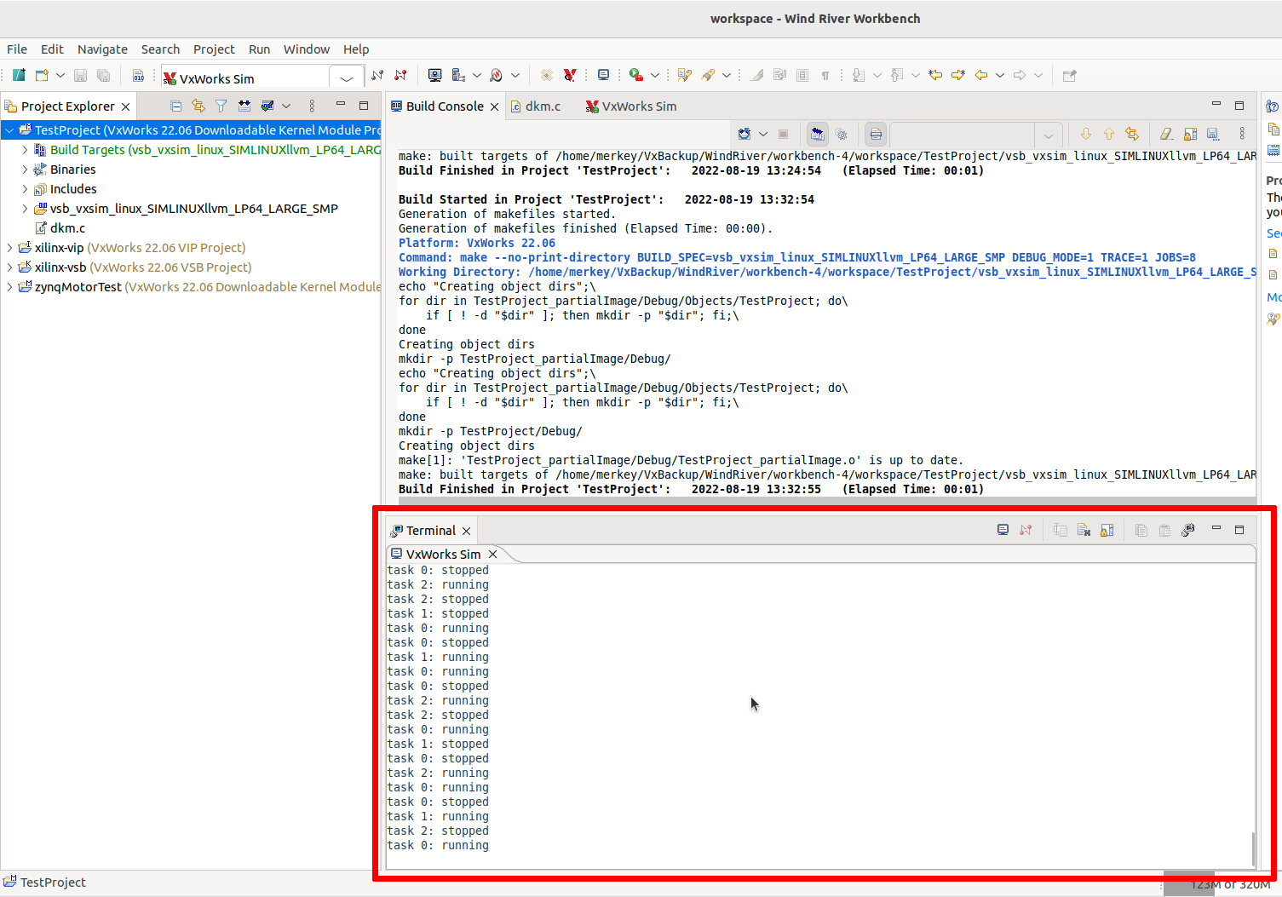This screenshot has width=1282, height=897.
Task: Click the Next Edit Location arrow icon
Action: [958, 75]
